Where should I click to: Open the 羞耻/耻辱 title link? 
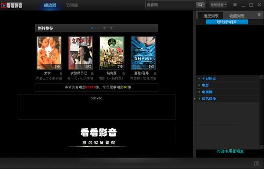tap(141, 73)
